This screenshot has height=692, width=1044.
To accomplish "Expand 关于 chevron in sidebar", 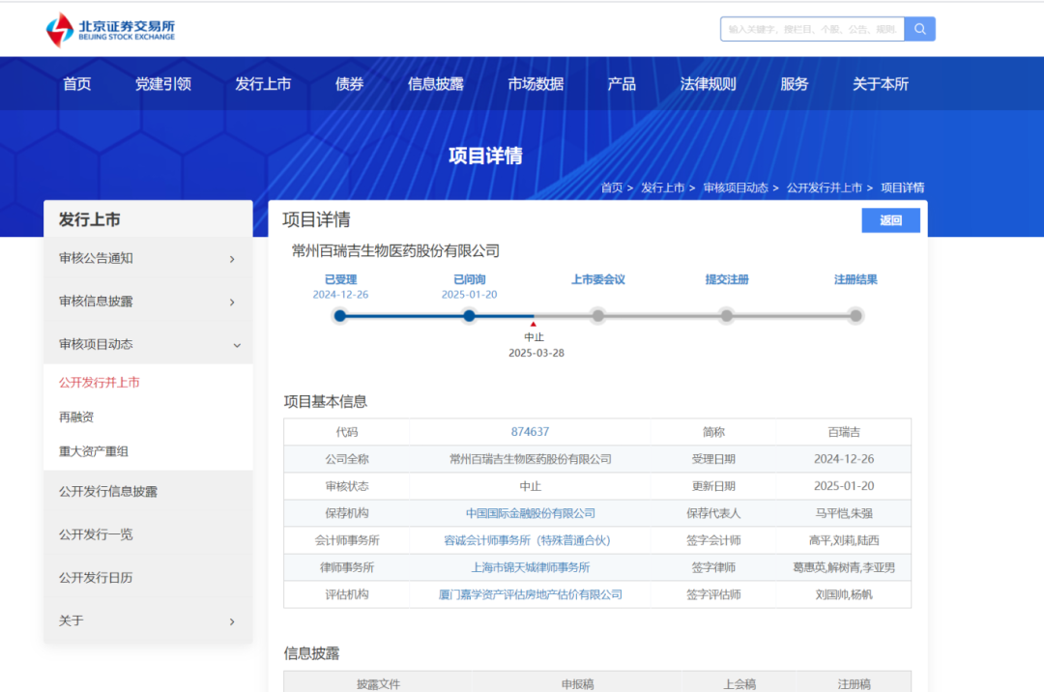I will pyautogui.click(x=232, y=621).
